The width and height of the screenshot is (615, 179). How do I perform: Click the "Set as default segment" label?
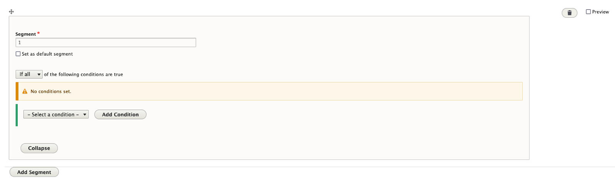click(47, 54)
